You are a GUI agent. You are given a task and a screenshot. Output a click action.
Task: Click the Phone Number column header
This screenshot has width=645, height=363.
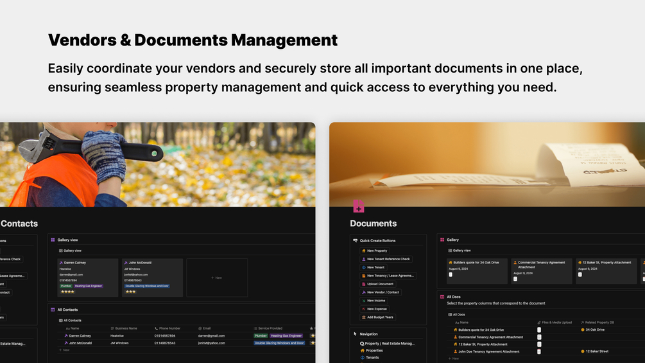click(168, 328)
